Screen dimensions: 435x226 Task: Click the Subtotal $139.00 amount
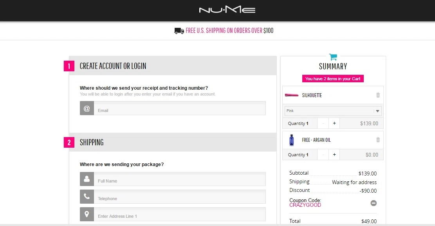[368, 174]
